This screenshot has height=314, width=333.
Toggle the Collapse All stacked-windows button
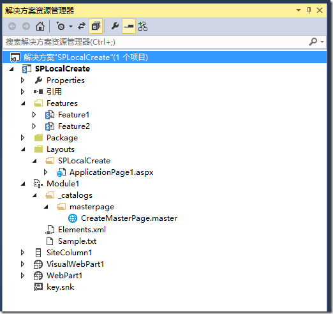[x=96, y=26]
